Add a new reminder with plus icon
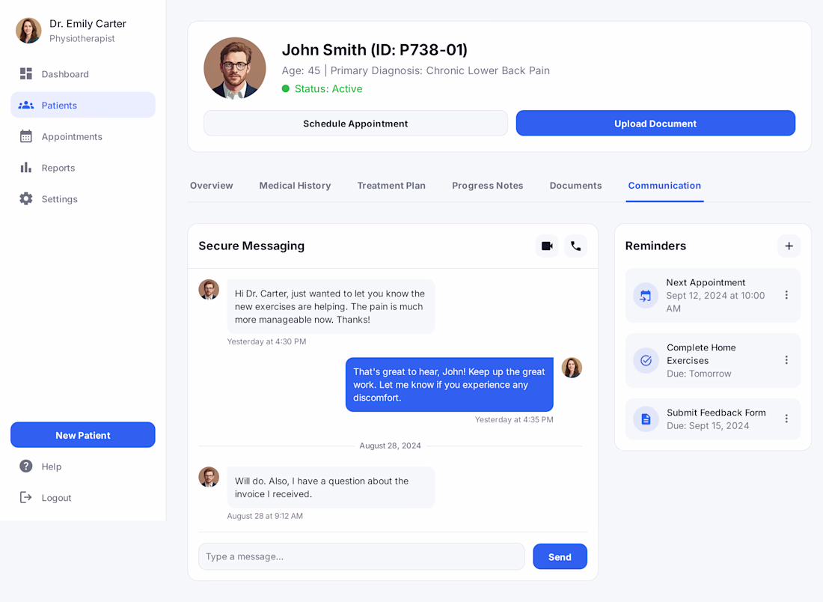The width and height of the screenshot is (823, 602). click(x=789, y=246)
